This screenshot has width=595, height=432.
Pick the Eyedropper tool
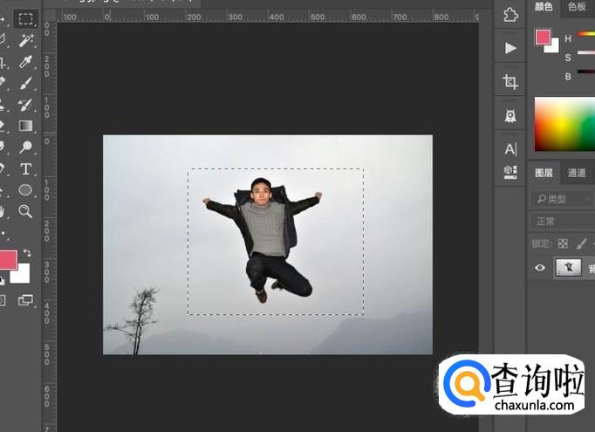tap(25, 61)
